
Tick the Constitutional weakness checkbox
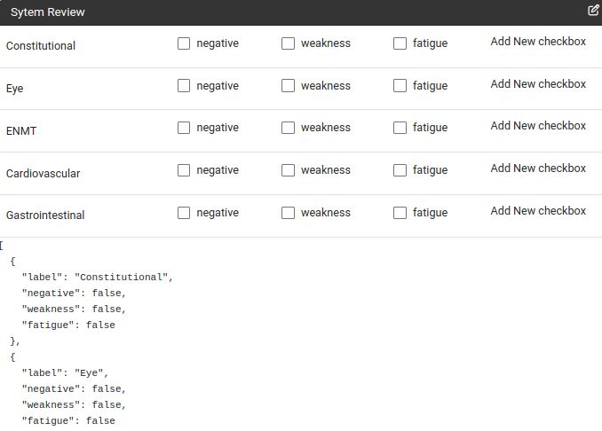pyautogui.click(x=288, y=43)
